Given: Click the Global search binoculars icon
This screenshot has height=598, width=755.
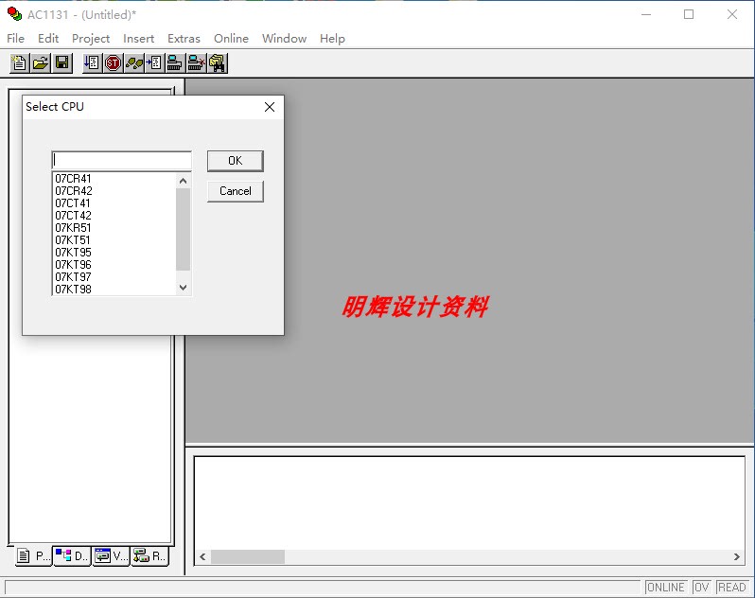Looking at the screenshot, I should (x=218, y=63).
